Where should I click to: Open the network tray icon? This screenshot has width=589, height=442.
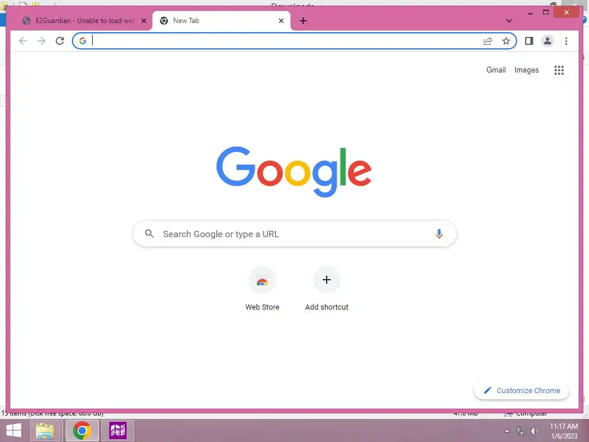click(521, 431)
